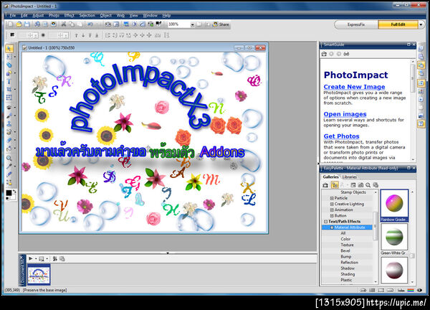The width and height of the screenshot is (430, 310).
Task: Open the Adjust menu
Action: [x=38, y=15]
